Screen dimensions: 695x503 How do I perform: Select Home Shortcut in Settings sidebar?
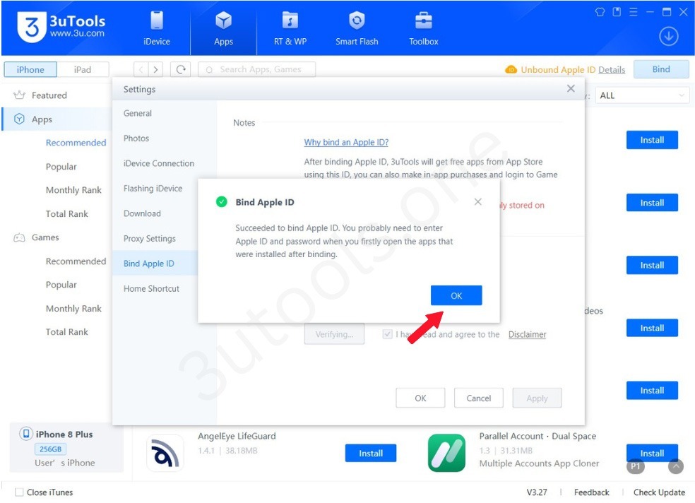[151, 288]
